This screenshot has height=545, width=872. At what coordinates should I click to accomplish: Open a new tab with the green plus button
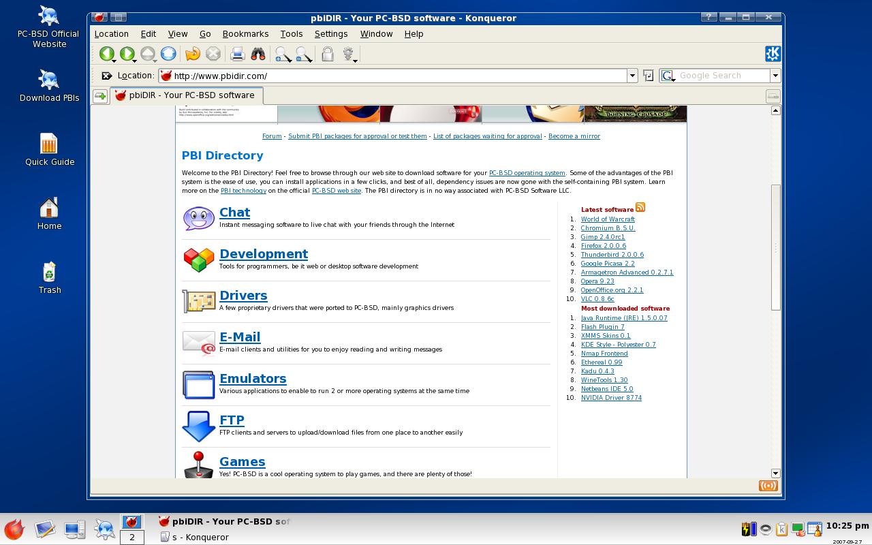tap(100, 96)
